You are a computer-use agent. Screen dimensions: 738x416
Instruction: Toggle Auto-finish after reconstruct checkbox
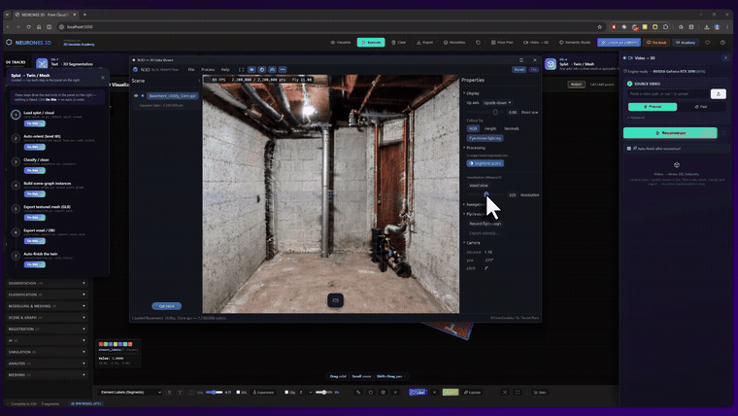tap(629, 149)
